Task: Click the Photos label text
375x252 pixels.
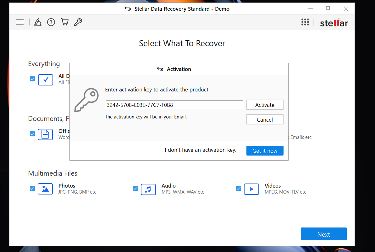Action: pyautogui.click(x=67, y=186)
